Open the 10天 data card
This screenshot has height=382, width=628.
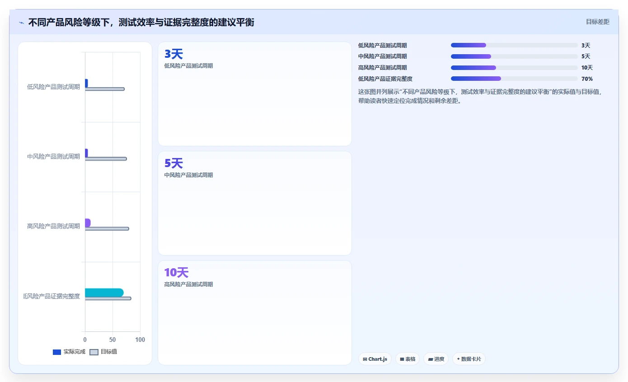255,312
